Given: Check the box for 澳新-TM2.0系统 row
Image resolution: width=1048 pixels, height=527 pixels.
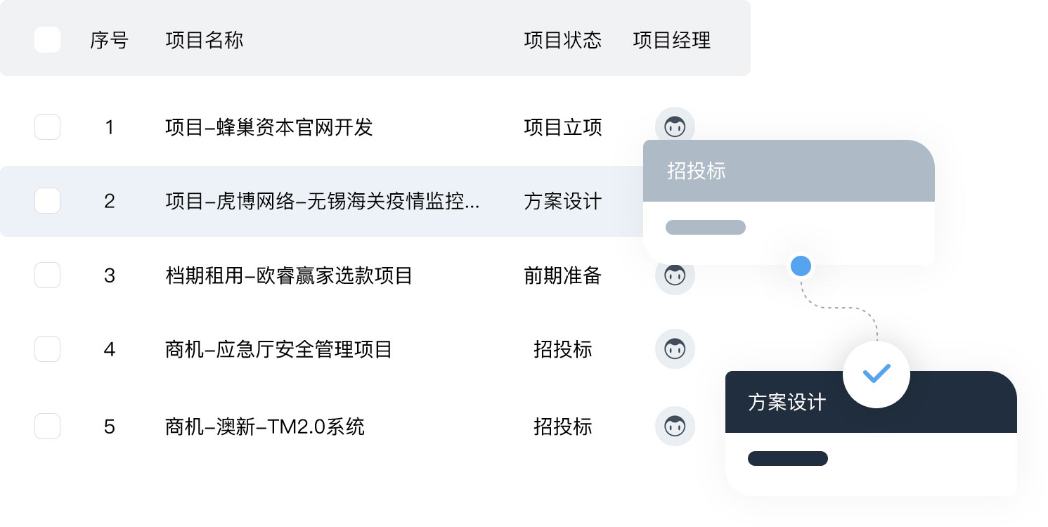Looking at the screenshot, I should [x=47, y=427].
